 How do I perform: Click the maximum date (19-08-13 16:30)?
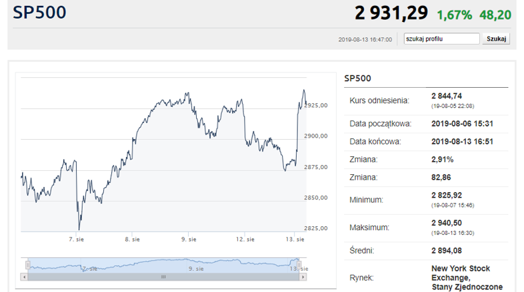(x=453, y=233)
